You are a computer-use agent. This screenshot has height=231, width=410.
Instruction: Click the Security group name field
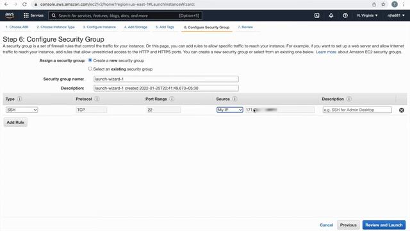tap(166, 79)
